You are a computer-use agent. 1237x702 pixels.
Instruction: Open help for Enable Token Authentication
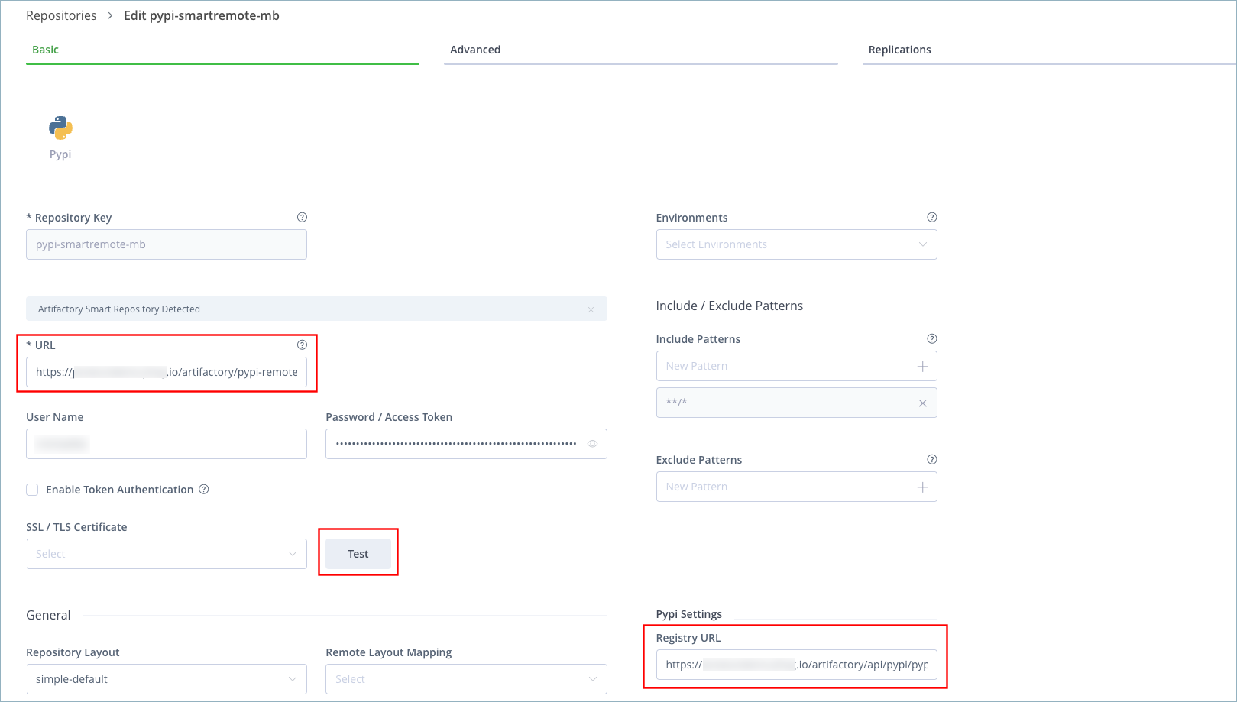(204, 489)
